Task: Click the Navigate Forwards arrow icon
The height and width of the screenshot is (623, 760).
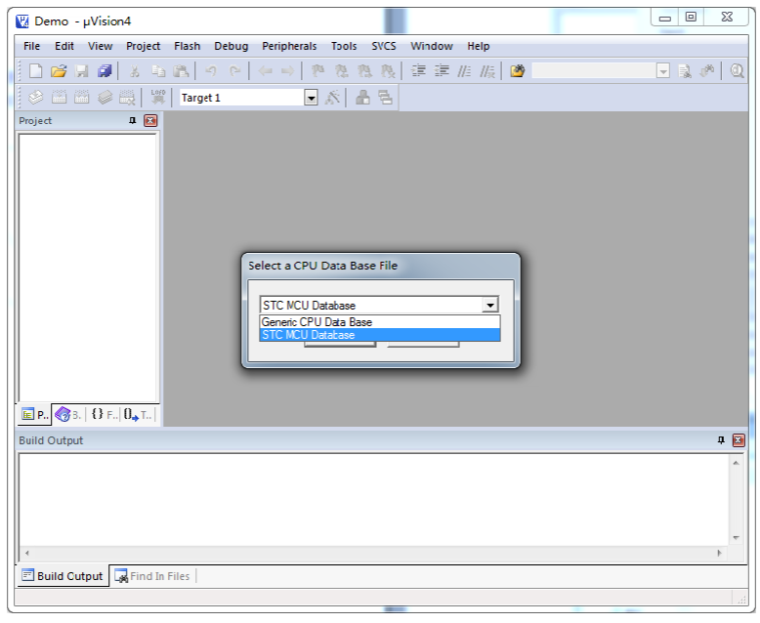Action: coord(288,71)
